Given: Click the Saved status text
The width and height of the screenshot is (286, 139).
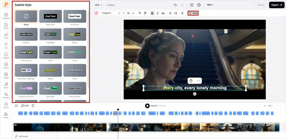Looking at the screenshot, I should [x=261, y=5].
